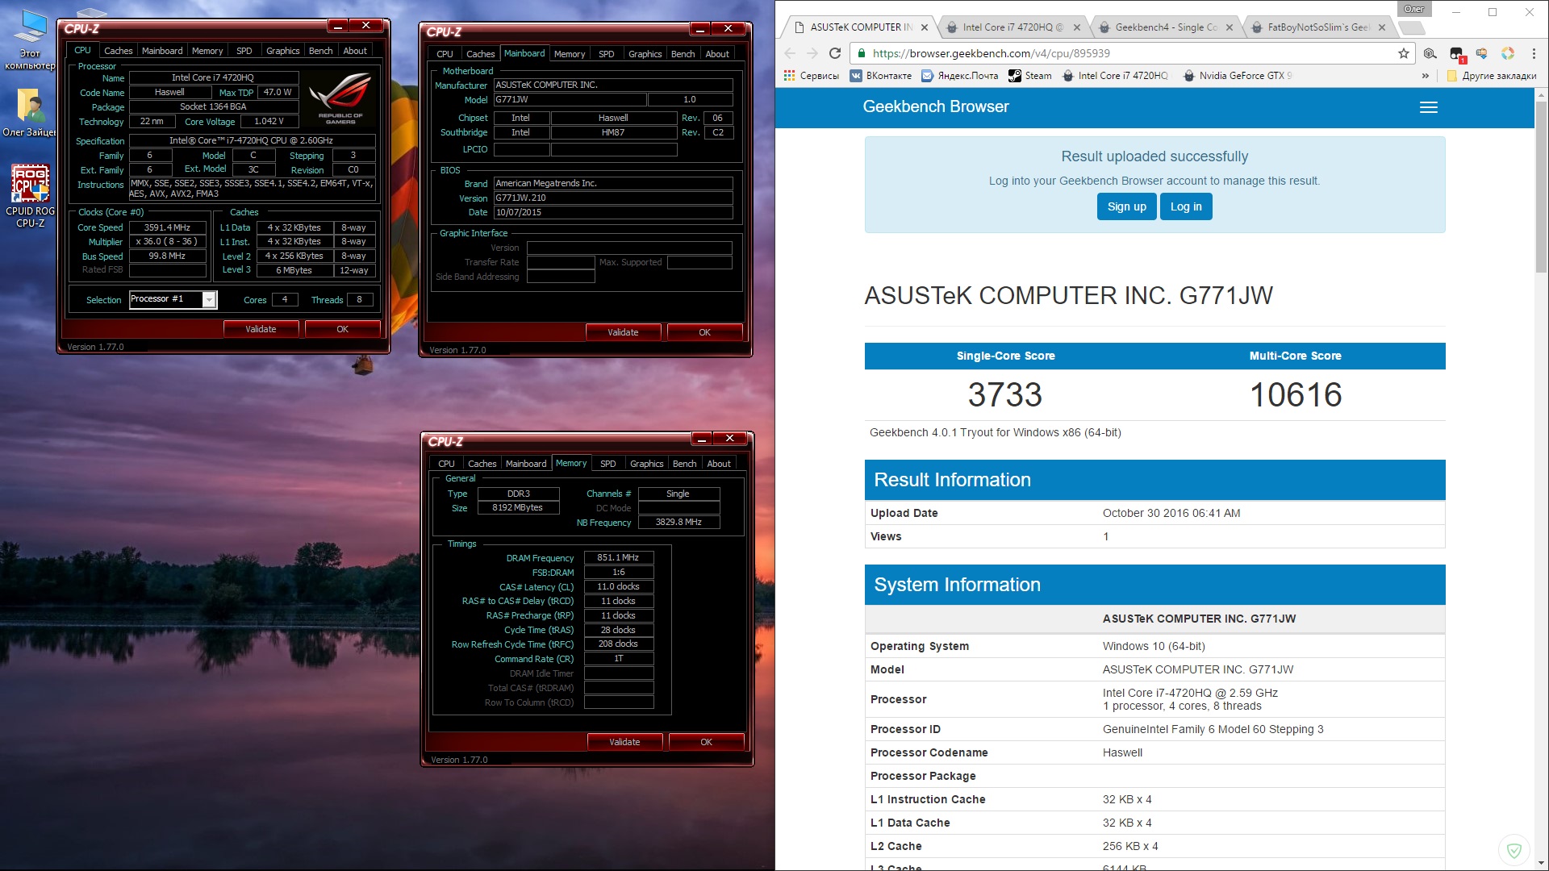The width and height of the screenshot is (1549, 871).
Task: Click the browser page vertical scrollbar thumb
Action: pyautogui.click(x=1541, y=185)
